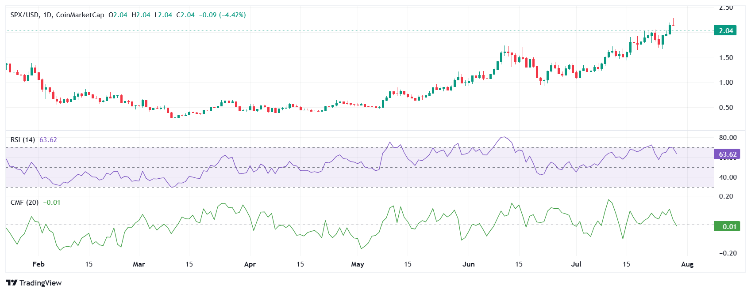Click the Feb label on time axis
Image resolution: width=751 pixels, height=293 pixels.
(39, 264)
